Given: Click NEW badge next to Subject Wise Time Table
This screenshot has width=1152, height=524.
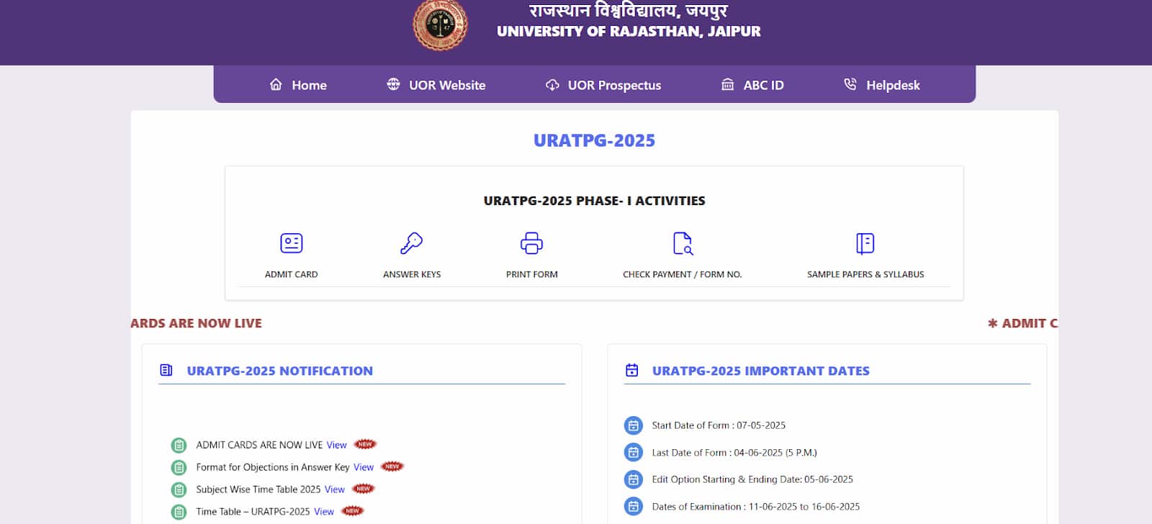Looking at the screenshot, I should (364, 489).
